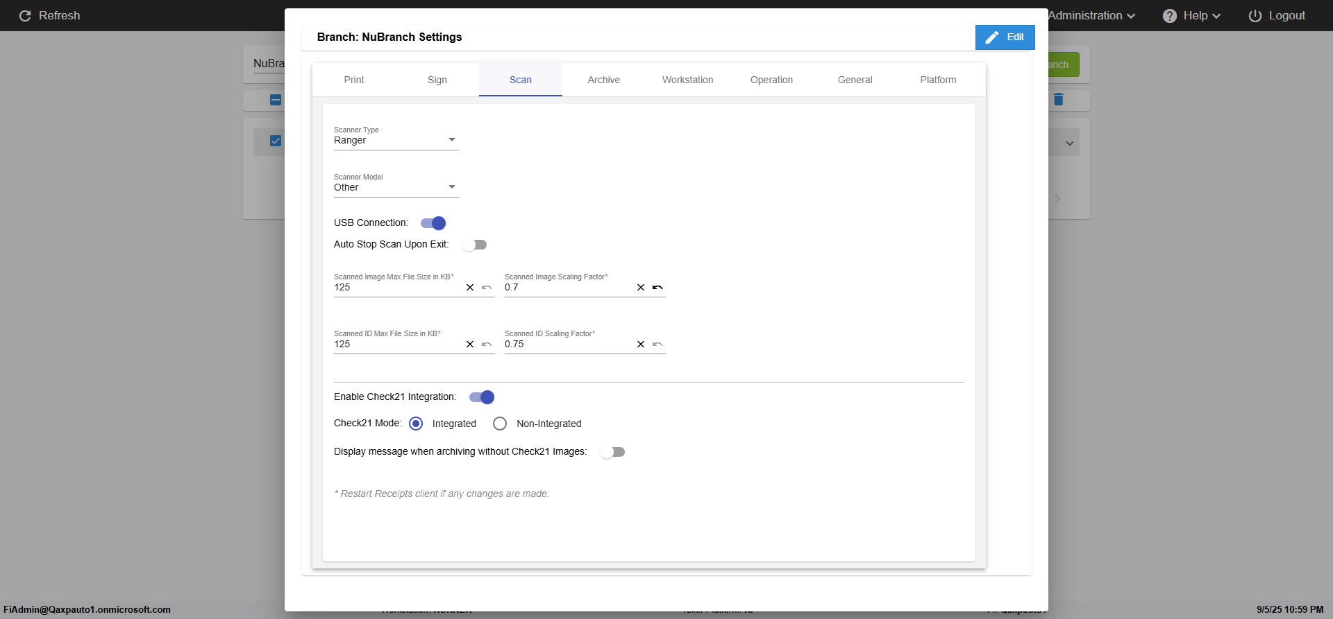Expand the Scanner Model dropdown
The image size is (1333, 619).
396,187
